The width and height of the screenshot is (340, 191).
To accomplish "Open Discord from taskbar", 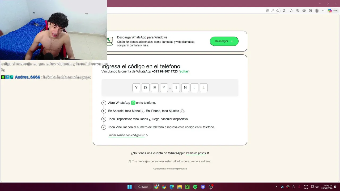I will tap(203, 187).
